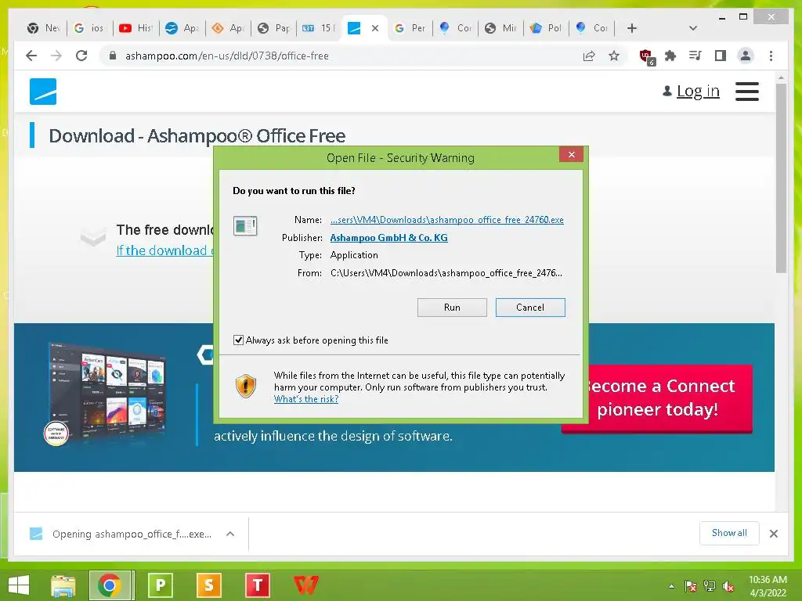This screenshot has width=802, height=601.
Task: Switch to the 'Pap' tab
Action: [x=273, y=28]
